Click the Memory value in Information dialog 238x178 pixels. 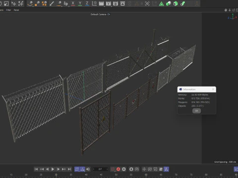click(x=200, y=95)
